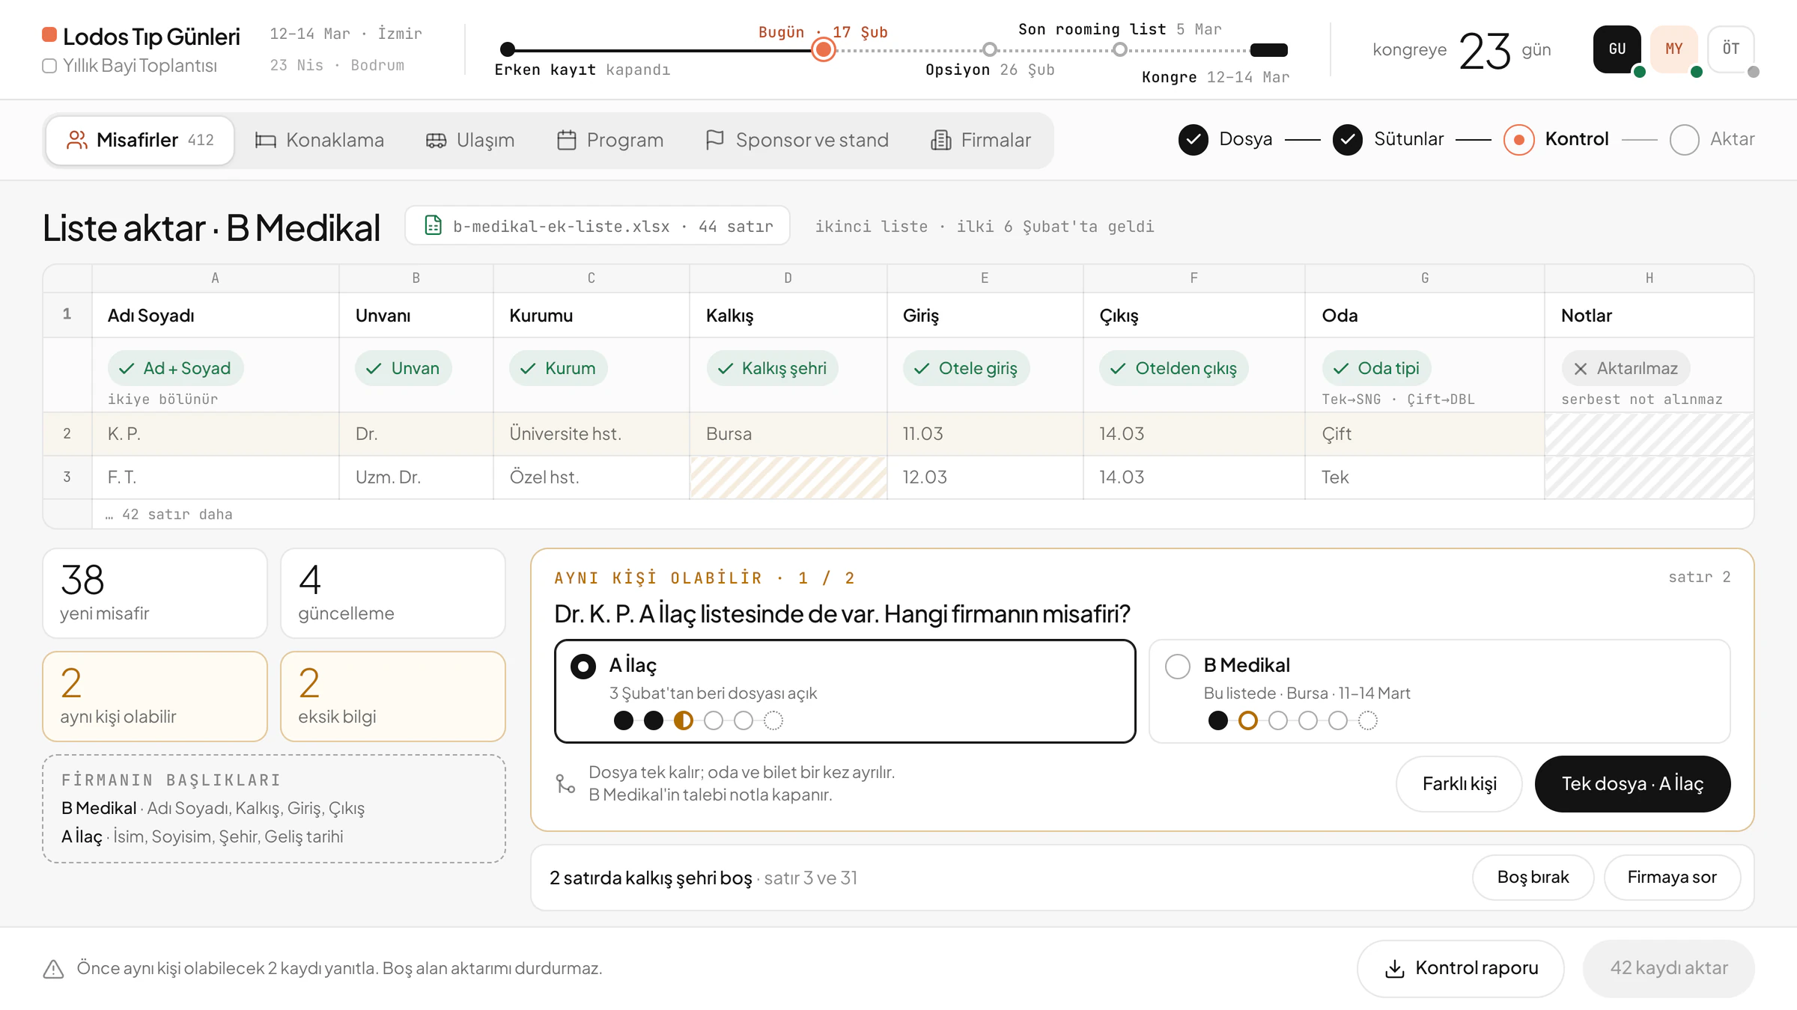
Task: Switch to the Firmalar tab
Action: tap(981, 140)
